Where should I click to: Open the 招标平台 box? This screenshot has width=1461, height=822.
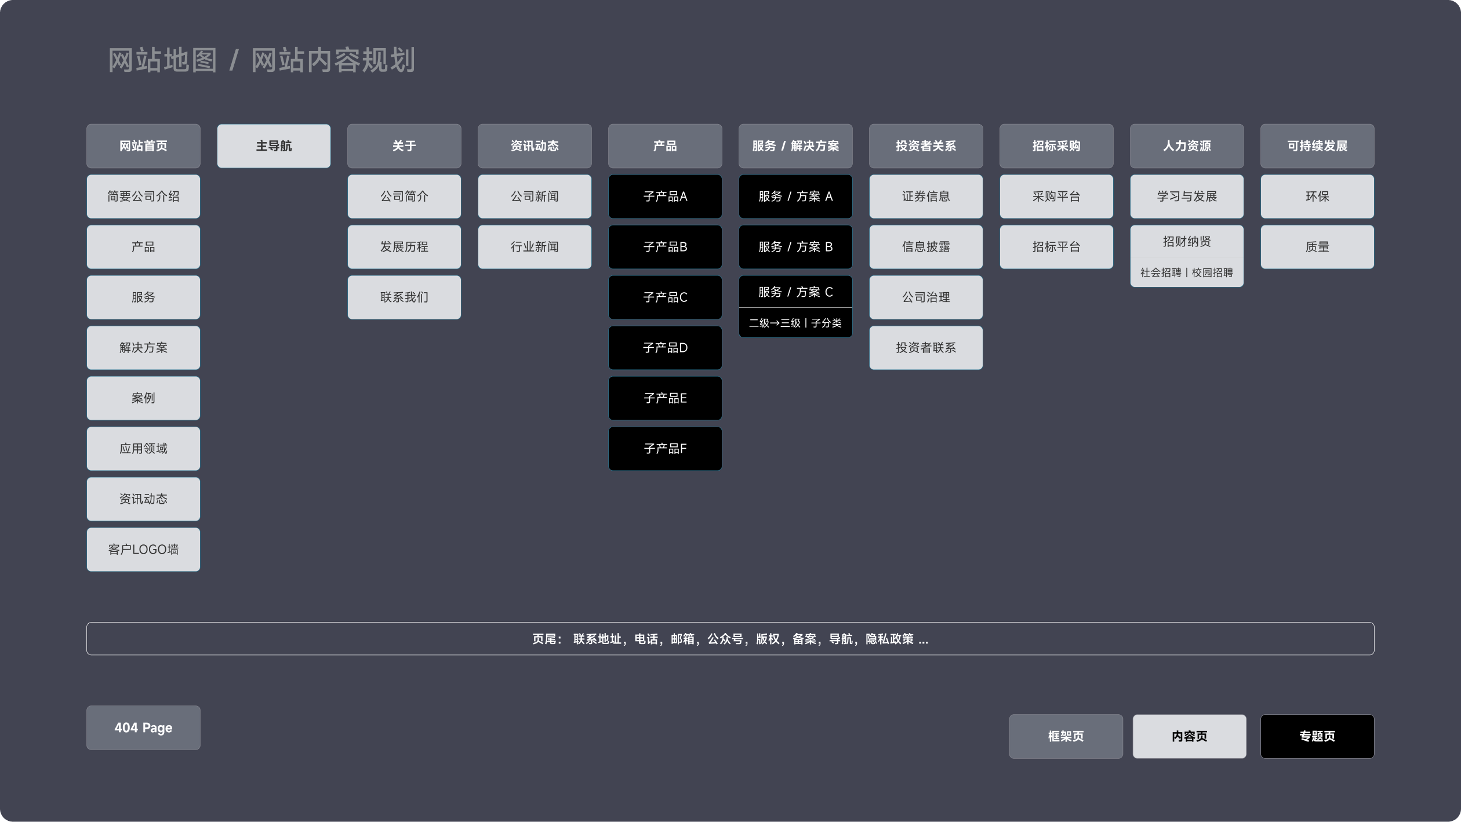tap(1056, 247)
